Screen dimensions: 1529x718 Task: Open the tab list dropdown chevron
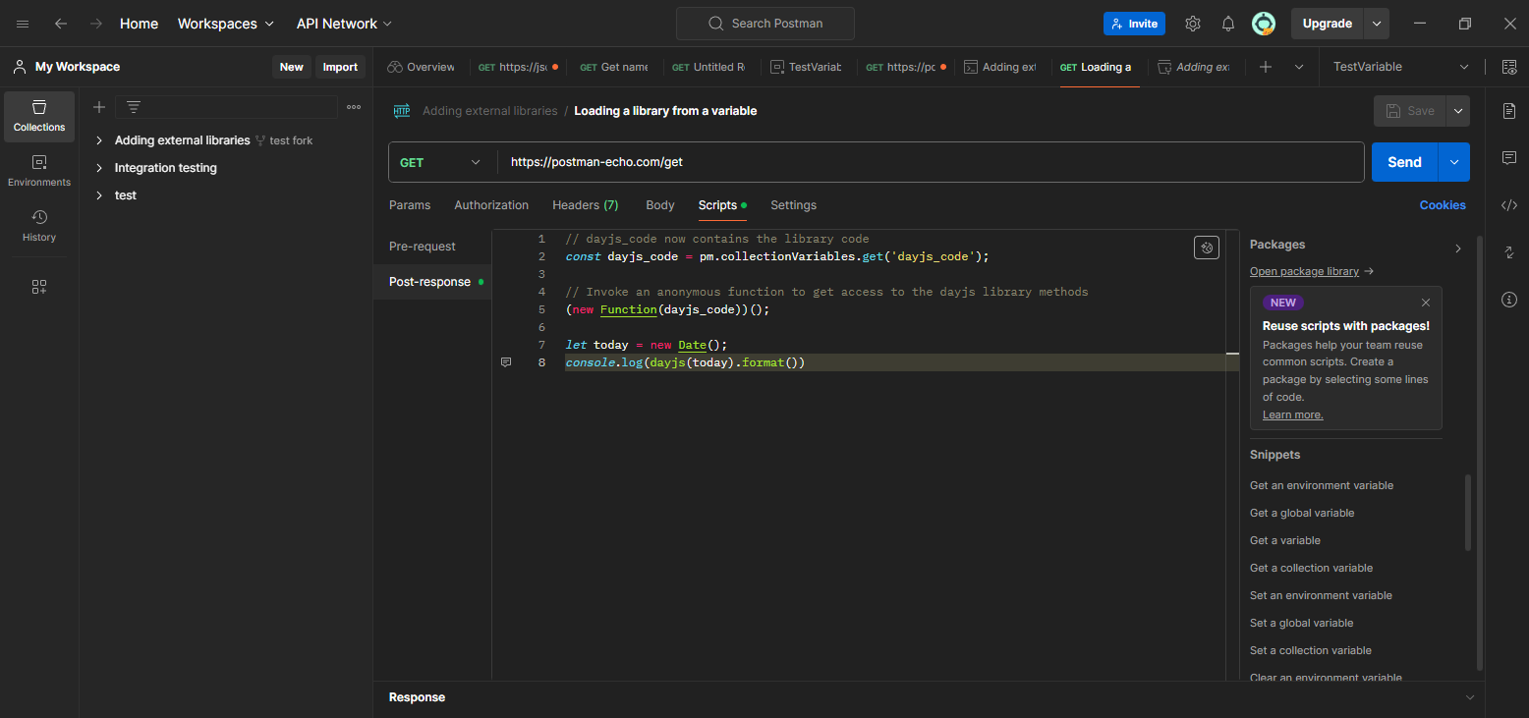pyautogui.click(x=1299, y=67)
